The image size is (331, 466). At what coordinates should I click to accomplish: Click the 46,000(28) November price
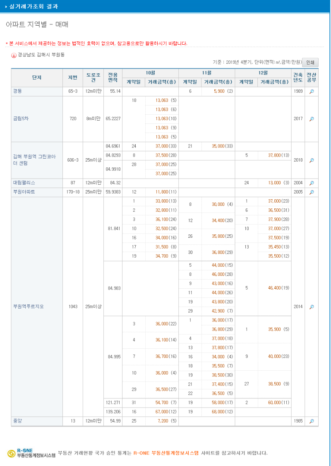pos(222,274)
